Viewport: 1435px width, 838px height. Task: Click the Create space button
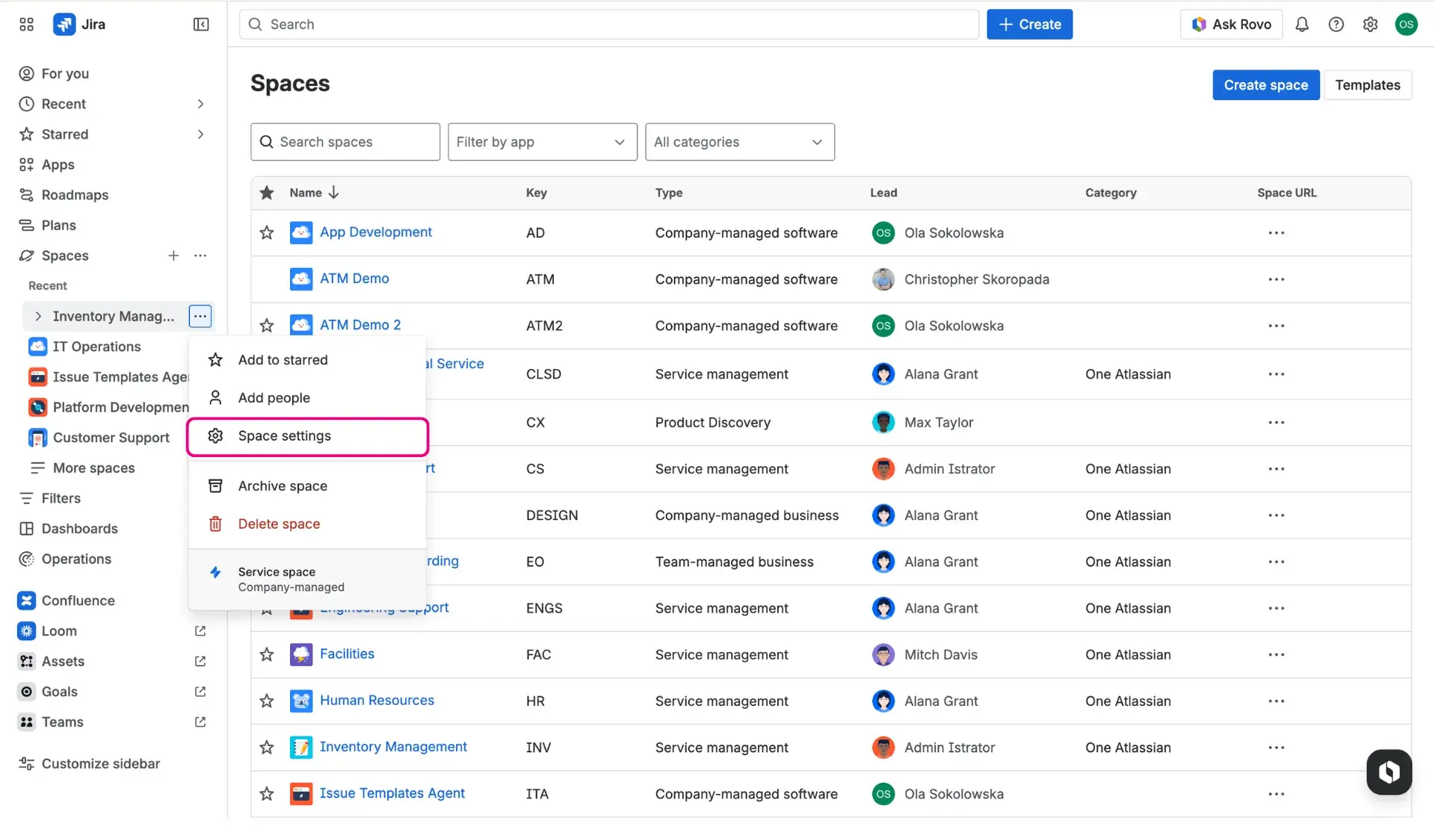[x=1265, y=85]
